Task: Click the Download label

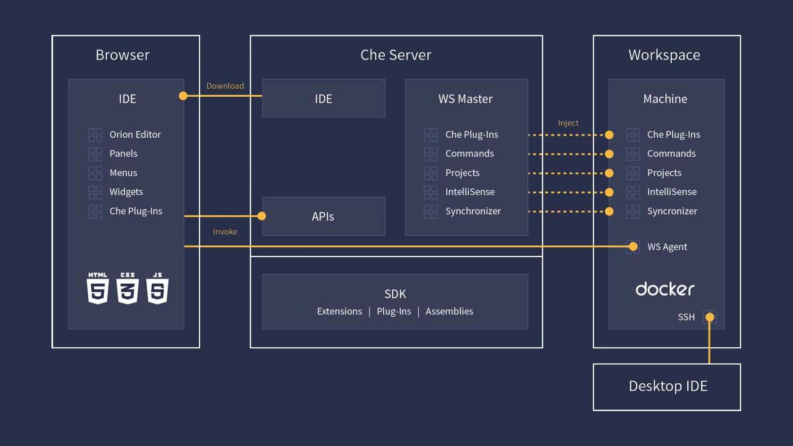Action: (225, 86)
